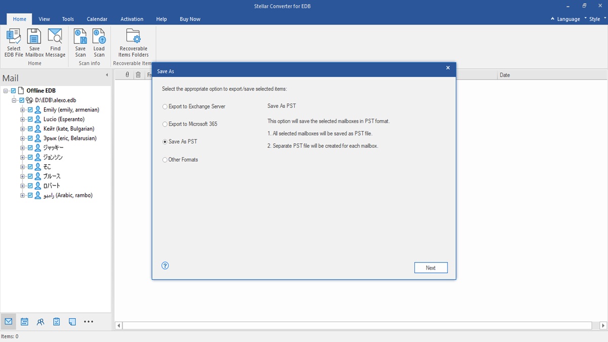Screen dimensions: 608x342
Task: Select Export to Microsoft 365 option
Action: pos(189,124)
